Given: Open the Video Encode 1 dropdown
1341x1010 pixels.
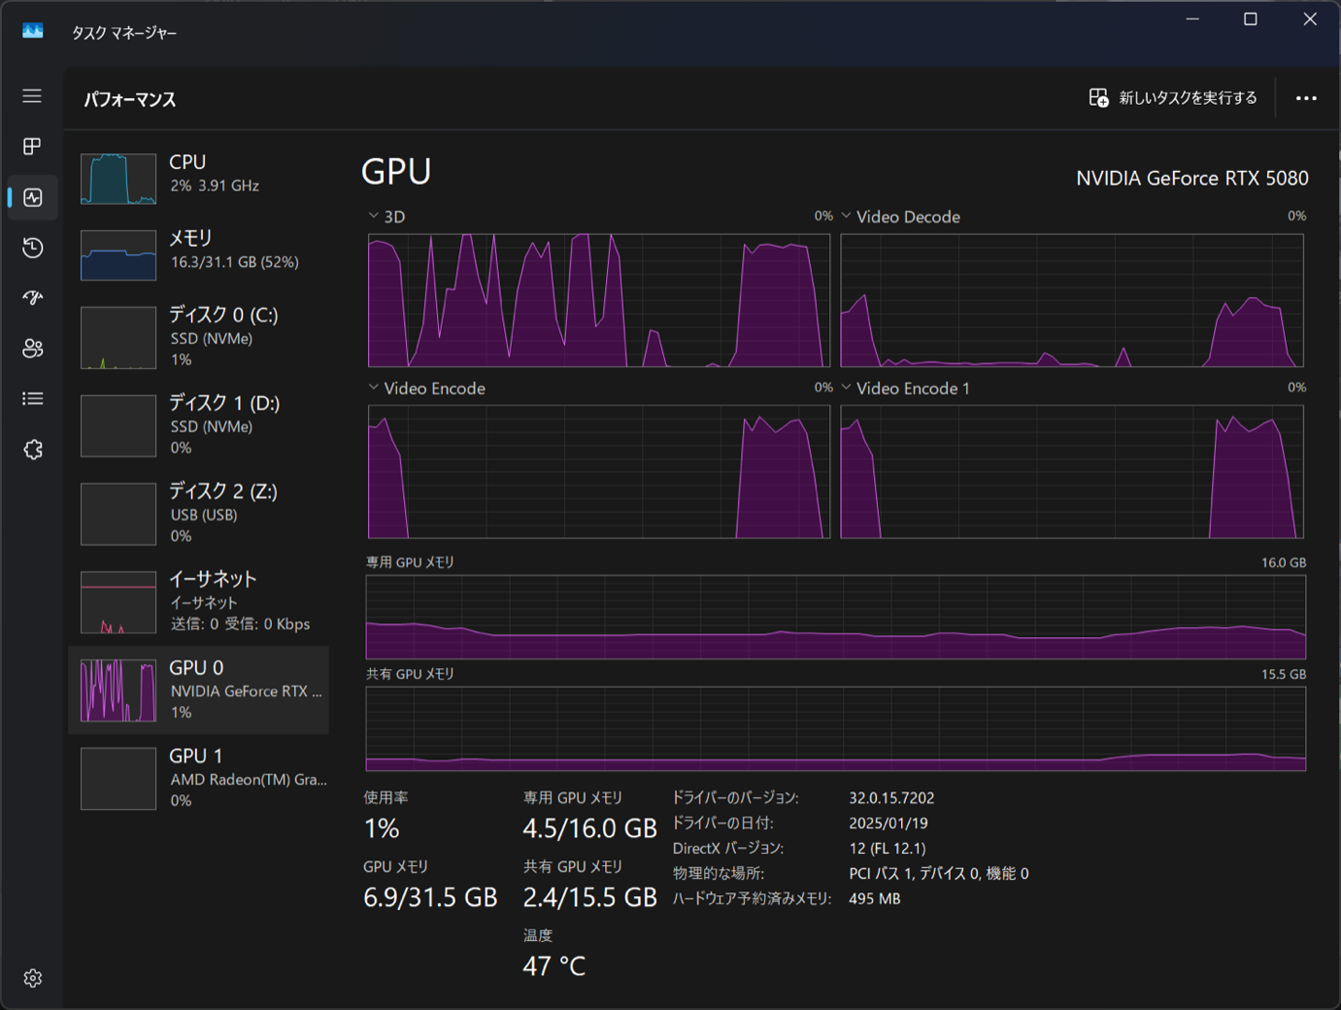Looking at the screenshot, I should [x=847, y=387].
